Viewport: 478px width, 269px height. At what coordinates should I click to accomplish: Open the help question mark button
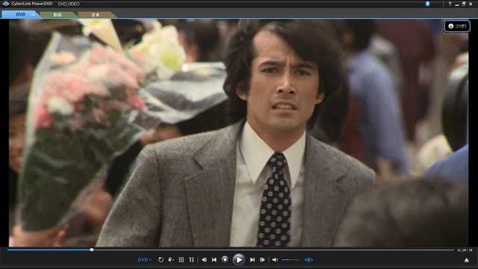pos(450,4)
